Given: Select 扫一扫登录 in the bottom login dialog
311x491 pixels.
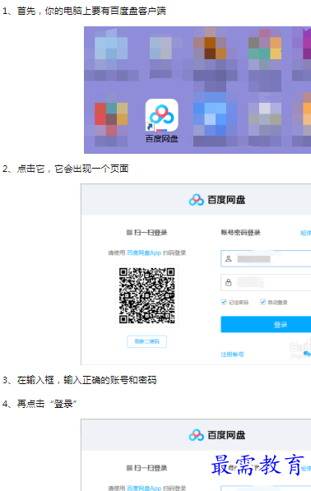Looking at the screenshot, I should click(147, 468).
